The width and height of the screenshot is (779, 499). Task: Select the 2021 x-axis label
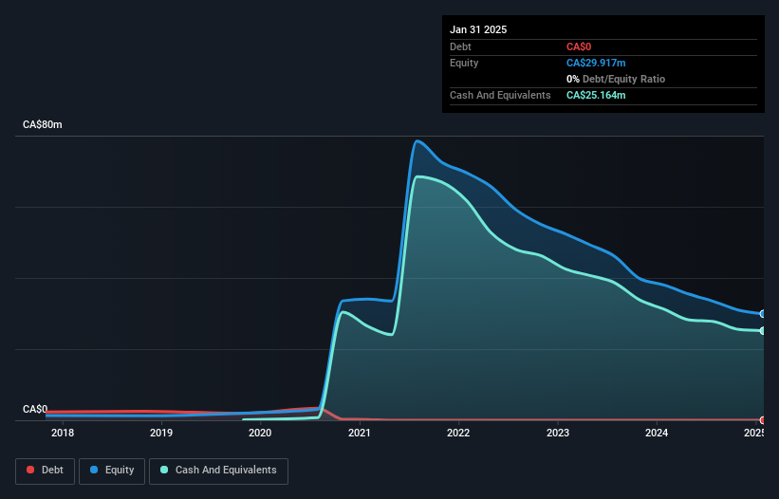360,433
